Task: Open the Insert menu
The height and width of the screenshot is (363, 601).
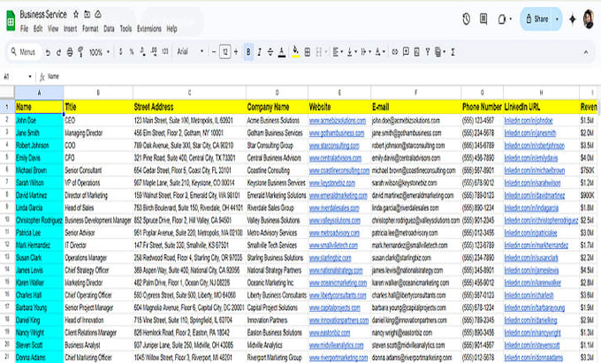Action: click(x=70, y=29)
